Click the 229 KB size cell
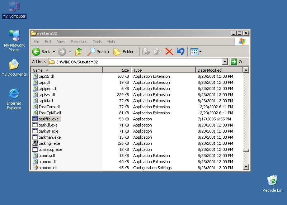 point(123,95)
